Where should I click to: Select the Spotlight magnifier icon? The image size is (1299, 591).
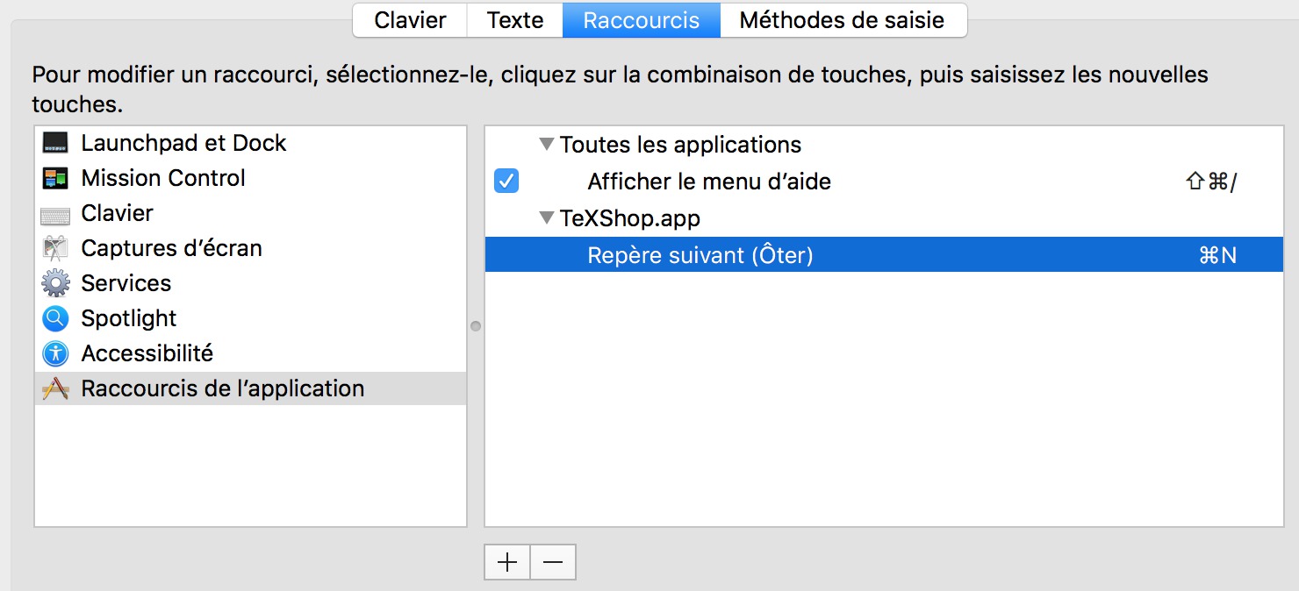coord(55,318)
